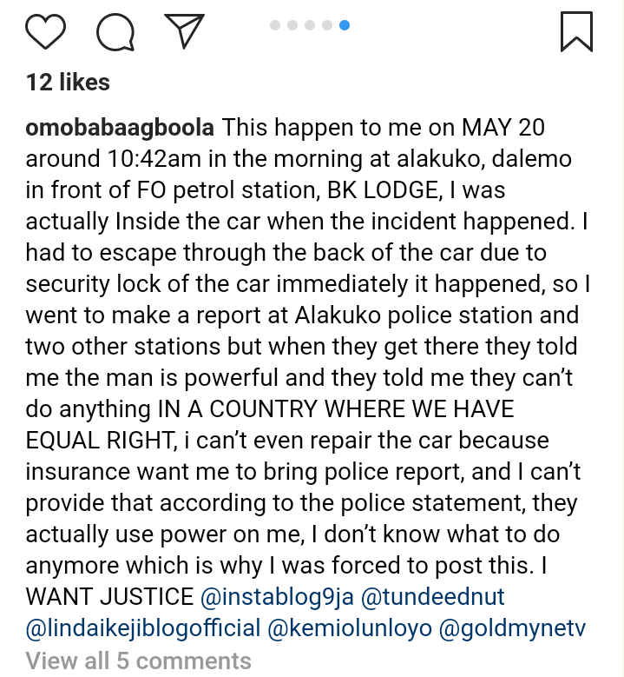Share post via paper plane icon

[184, 31]
